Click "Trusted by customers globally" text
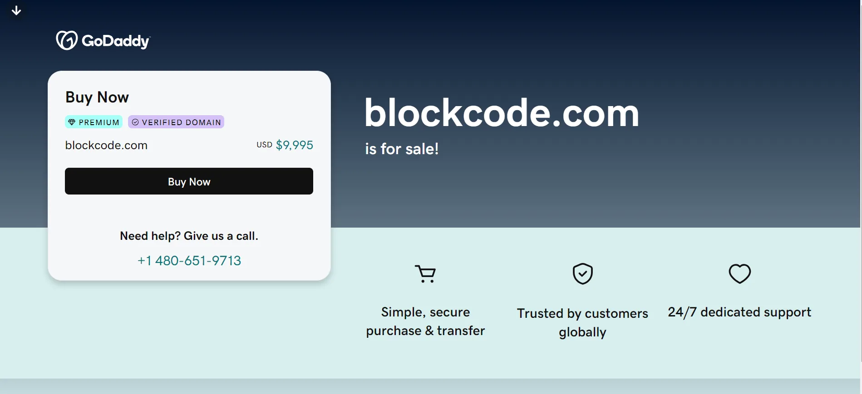862x394 pixels. [x=582, y=323]
